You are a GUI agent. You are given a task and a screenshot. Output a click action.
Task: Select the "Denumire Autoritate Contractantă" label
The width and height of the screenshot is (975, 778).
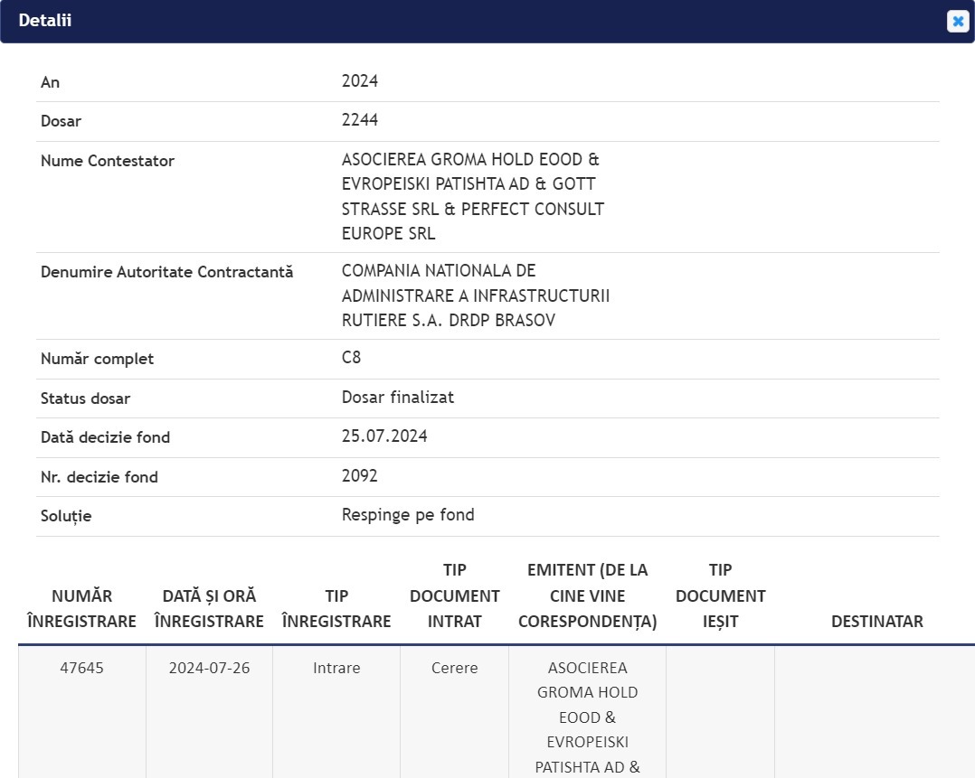[166, 272]
